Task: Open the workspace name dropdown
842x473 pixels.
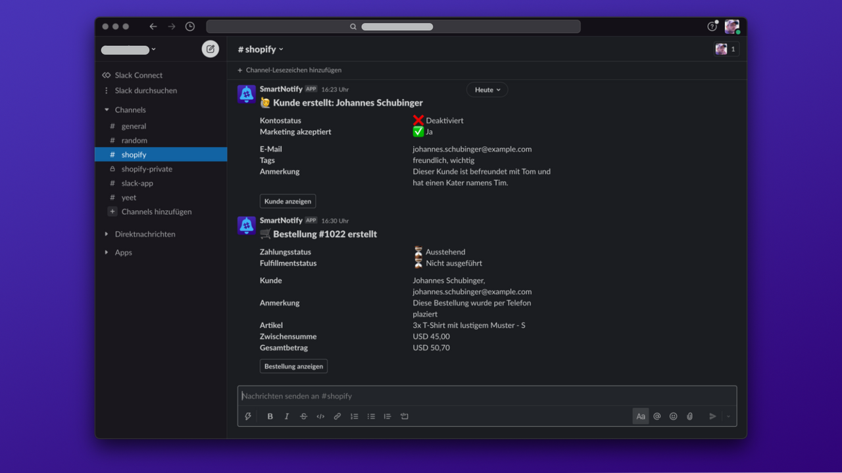Action: tap(128, 49)
